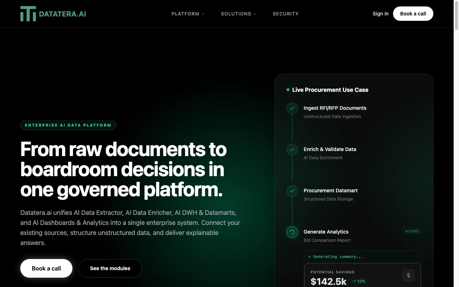Click the DATATERA.AI brand name text
This screenshot has width=459, height=287.
click(x=62, y=14)
